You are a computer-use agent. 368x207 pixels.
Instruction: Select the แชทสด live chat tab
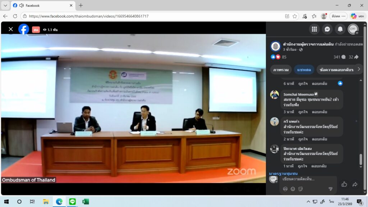point(304,69)
